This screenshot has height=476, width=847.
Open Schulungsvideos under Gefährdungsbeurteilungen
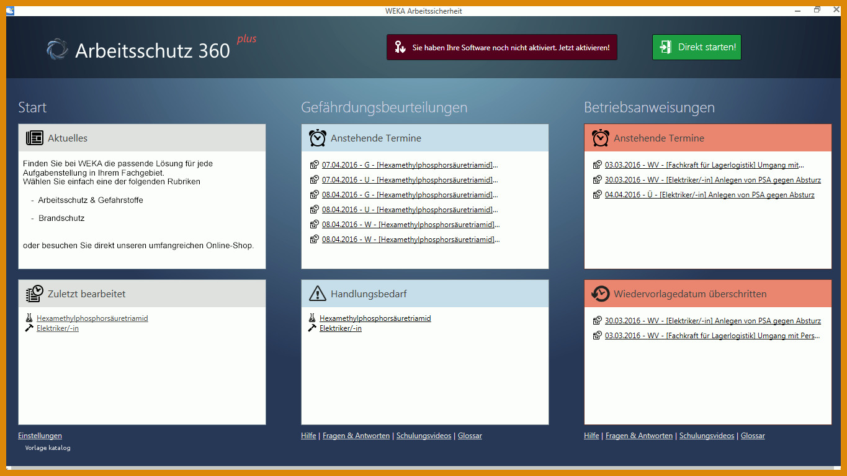click(x=424, y=436)
